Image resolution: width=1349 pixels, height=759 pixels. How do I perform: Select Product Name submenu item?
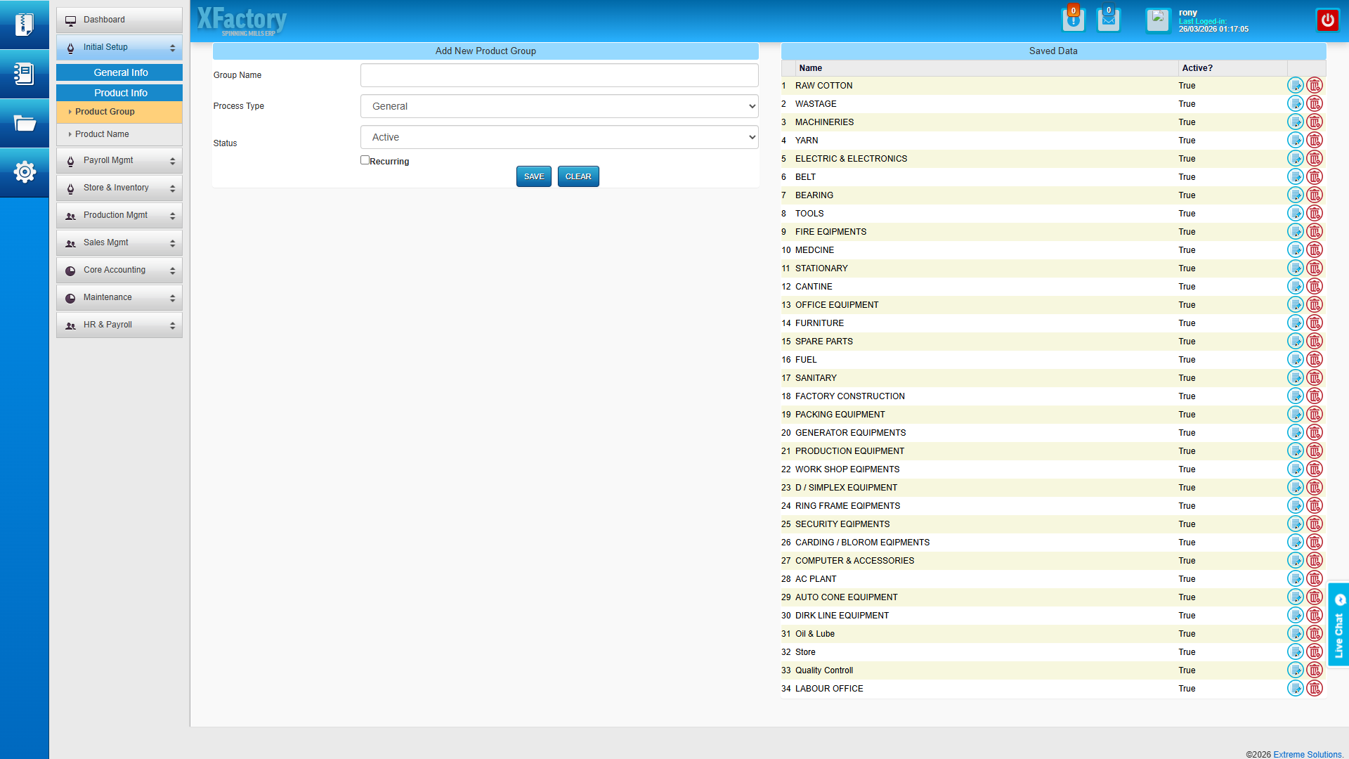pos(103,134)
